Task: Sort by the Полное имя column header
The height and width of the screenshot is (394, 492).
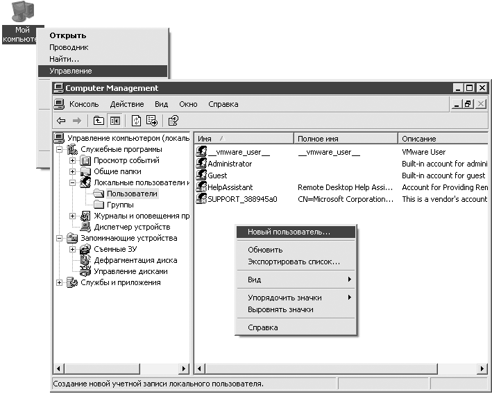Action: 346,139
